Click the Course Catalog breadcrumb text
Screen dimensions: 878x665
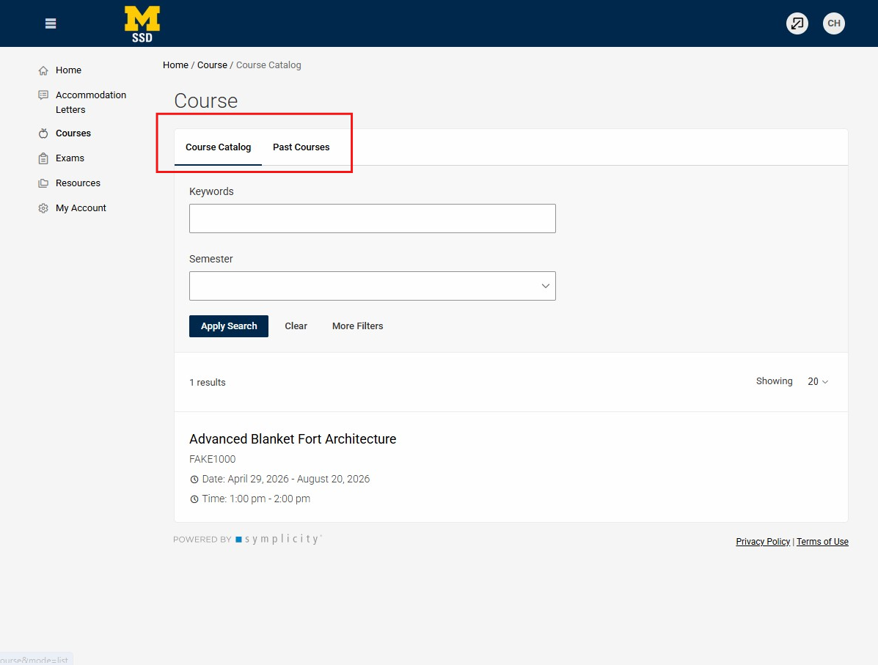[x=268, y=65]
